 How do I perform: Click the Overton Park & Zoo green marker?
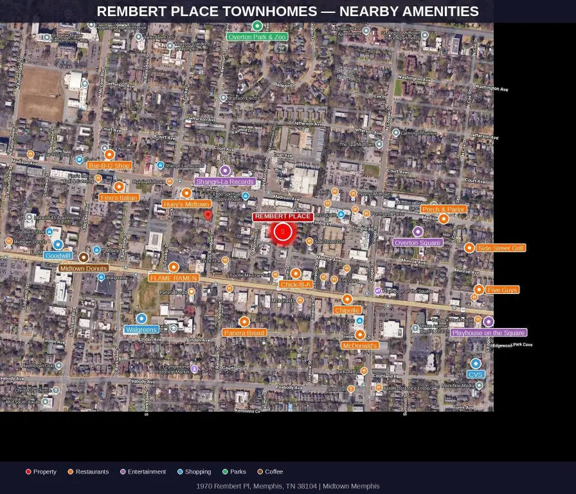coord(257,26)
